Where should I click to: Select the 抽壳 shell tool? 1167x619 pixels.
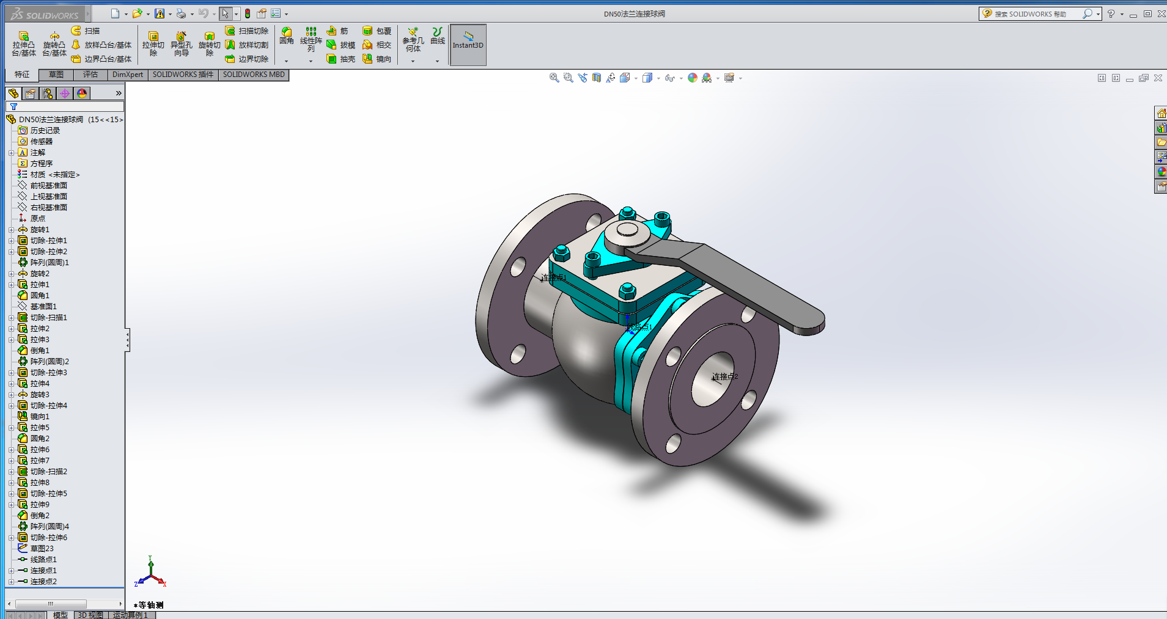(341, 59)
